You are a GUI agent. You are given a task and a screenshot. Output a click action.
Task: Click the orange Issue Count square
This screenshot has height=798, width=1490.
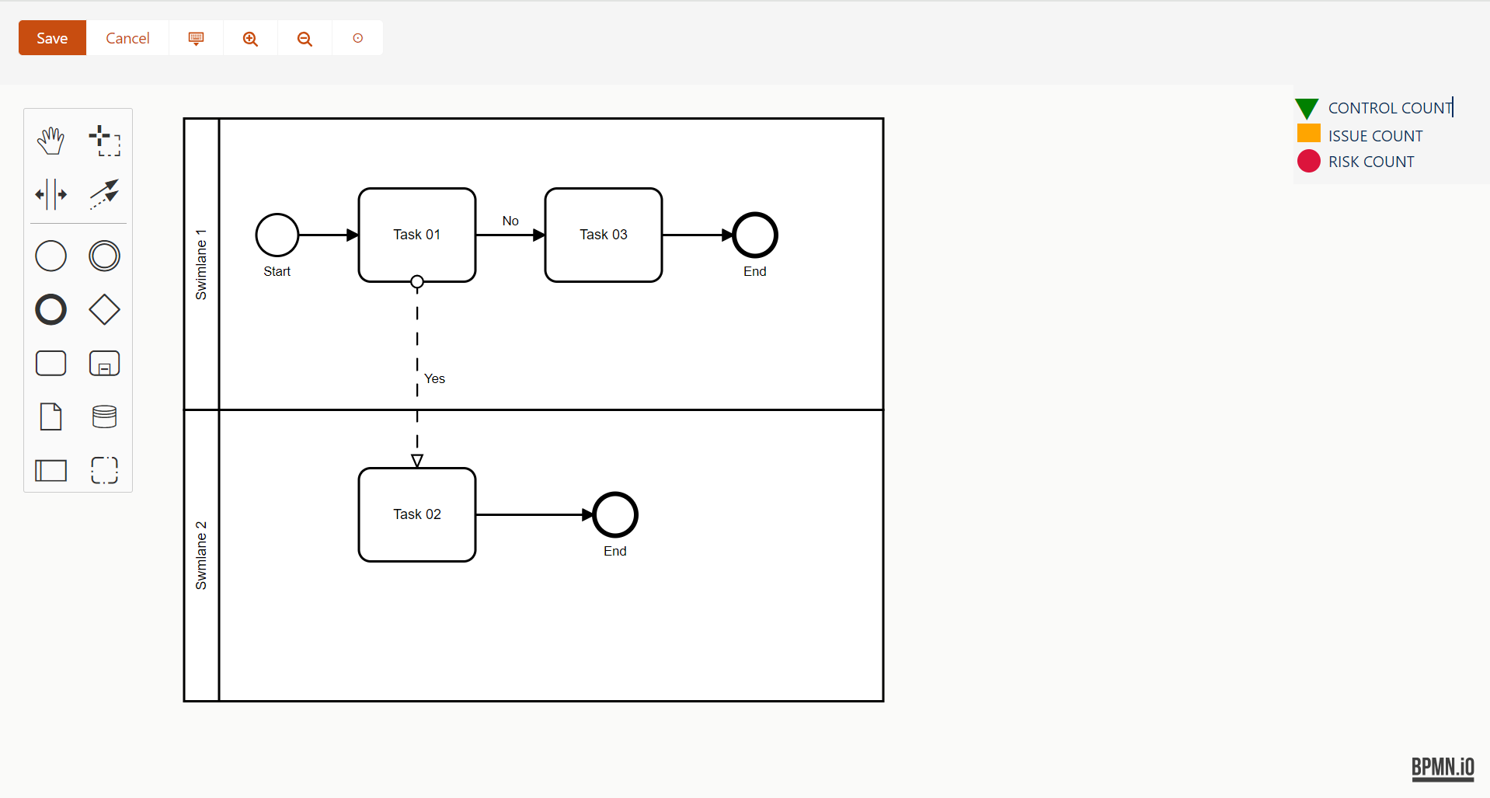1309,134
